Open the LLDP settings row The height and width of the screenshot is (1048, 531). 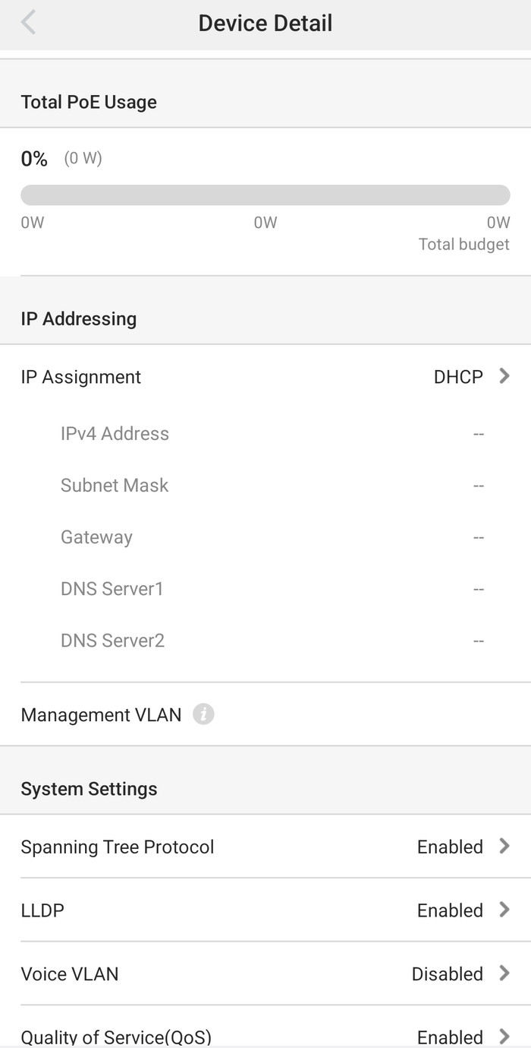coord(265,910)
